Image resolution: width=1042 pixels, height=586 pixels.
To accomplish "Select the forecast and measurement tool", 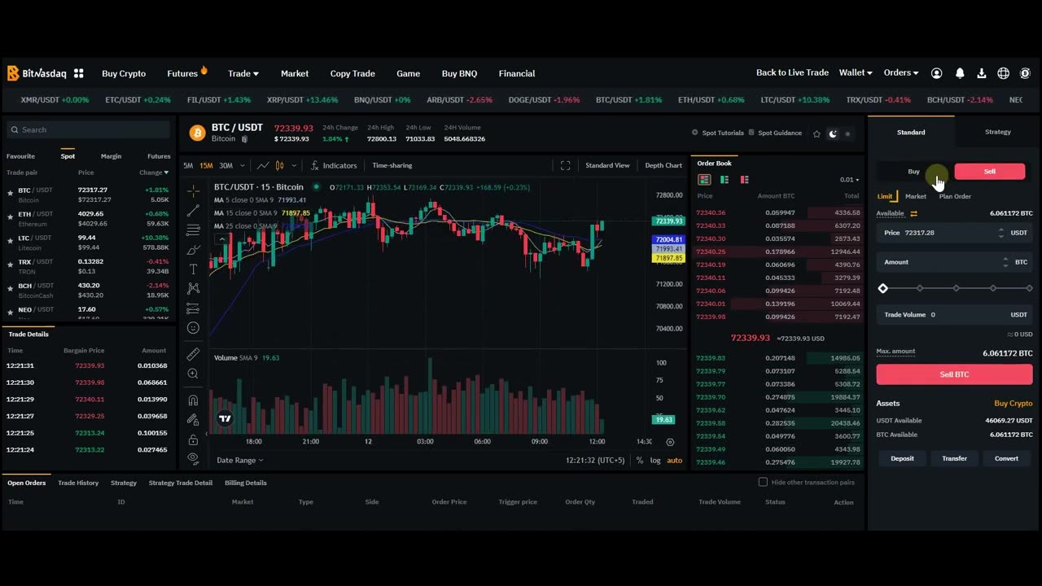I will [x=193, y=308].
